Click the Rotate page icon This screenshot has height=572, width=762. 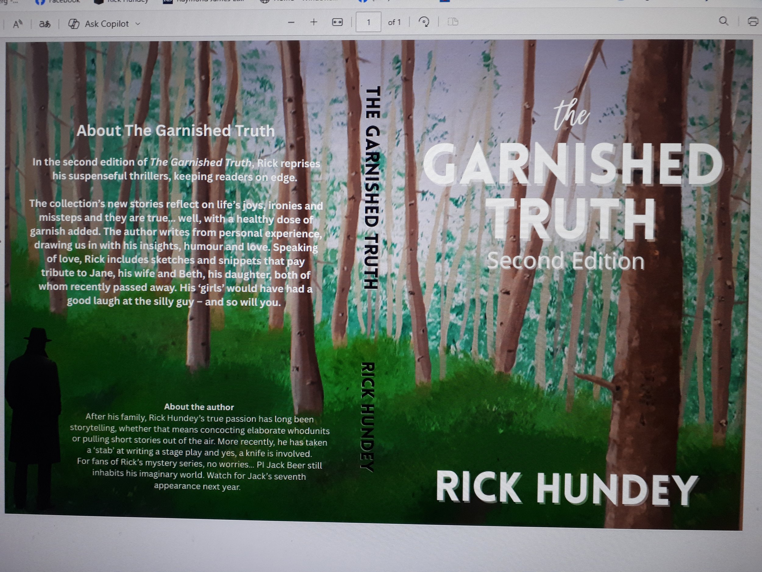[x=424, y=22]
